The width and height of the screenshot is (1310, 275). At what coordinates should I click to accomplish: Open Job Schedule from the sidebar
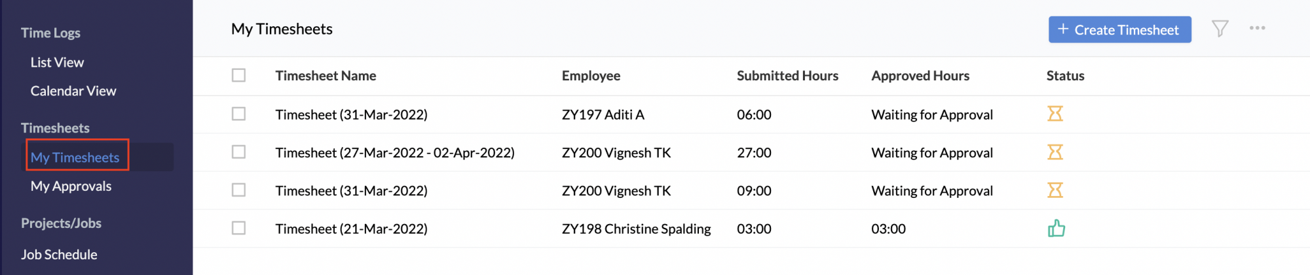(x=59, y=255)
